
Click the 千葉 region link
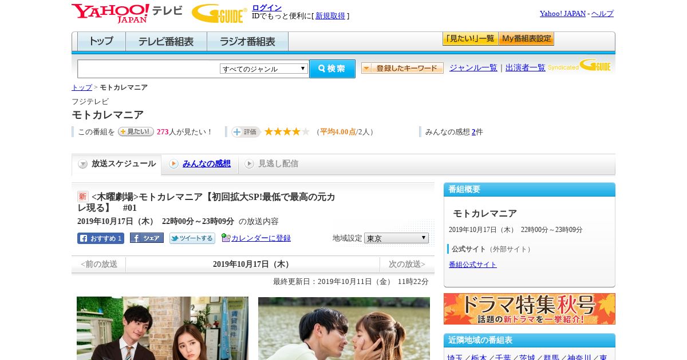pos(503,357)
